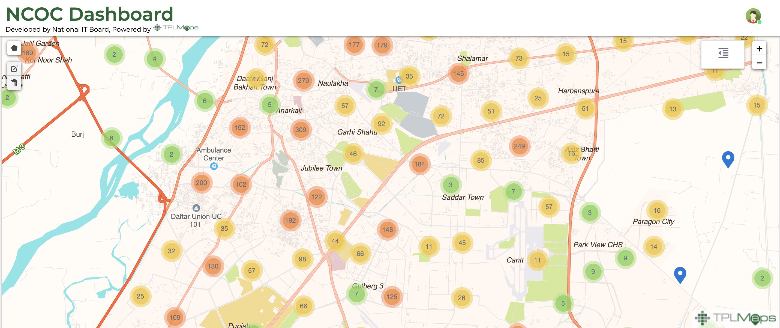Viewport: 780px width, 328px height.
Task: Open the 85 yellow cluster
Action: click(x=481, y=160)
